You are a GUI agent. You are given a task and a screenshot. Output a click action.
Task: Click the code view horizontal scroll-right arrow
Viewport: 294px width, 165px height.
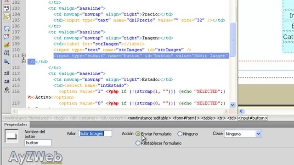pyautogui.click(x=226, y=111)
